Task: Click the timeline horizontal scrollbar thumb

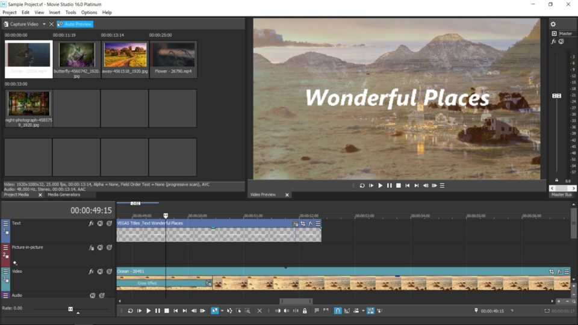Action: click(296, 302)
